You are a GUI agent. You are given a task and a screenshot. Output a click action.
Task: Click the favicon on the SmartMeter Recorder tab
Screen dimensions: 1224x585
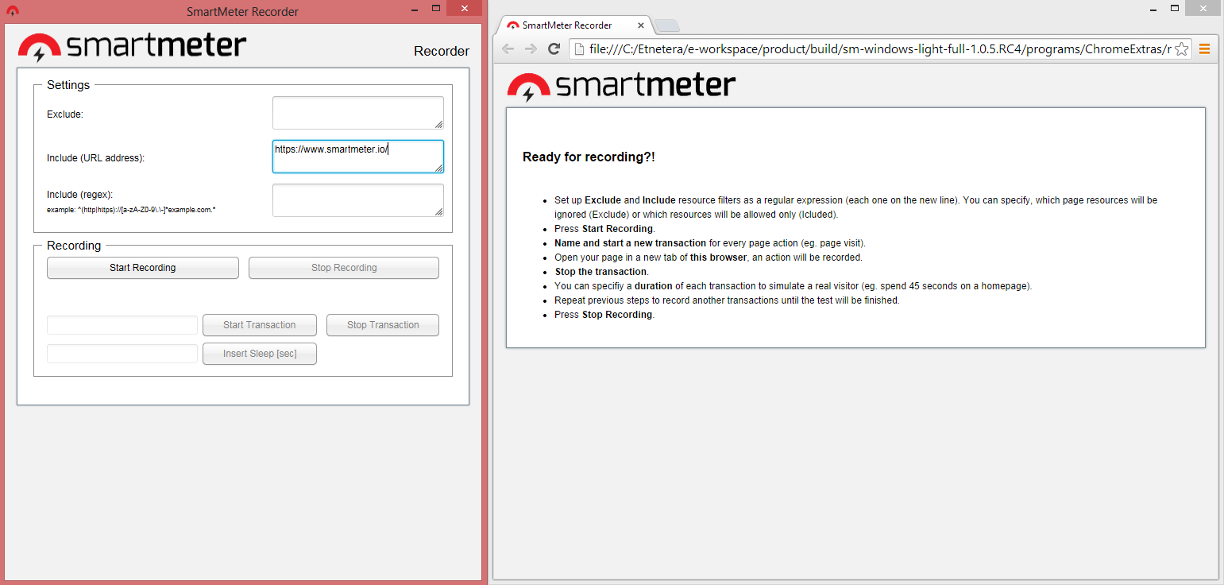pos(513,25)
